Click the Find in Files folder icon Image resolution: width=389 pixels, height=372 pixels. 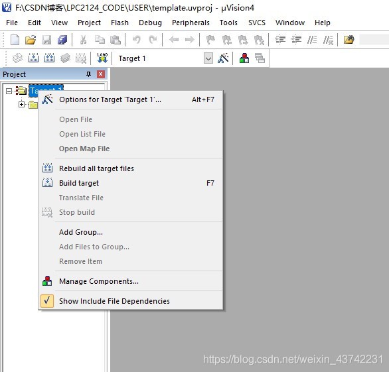349,40
